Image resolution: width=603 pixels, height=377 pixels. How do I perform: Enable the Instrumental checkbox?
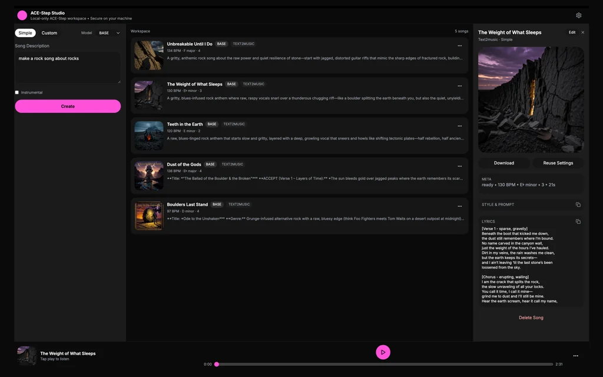[17, 92]
